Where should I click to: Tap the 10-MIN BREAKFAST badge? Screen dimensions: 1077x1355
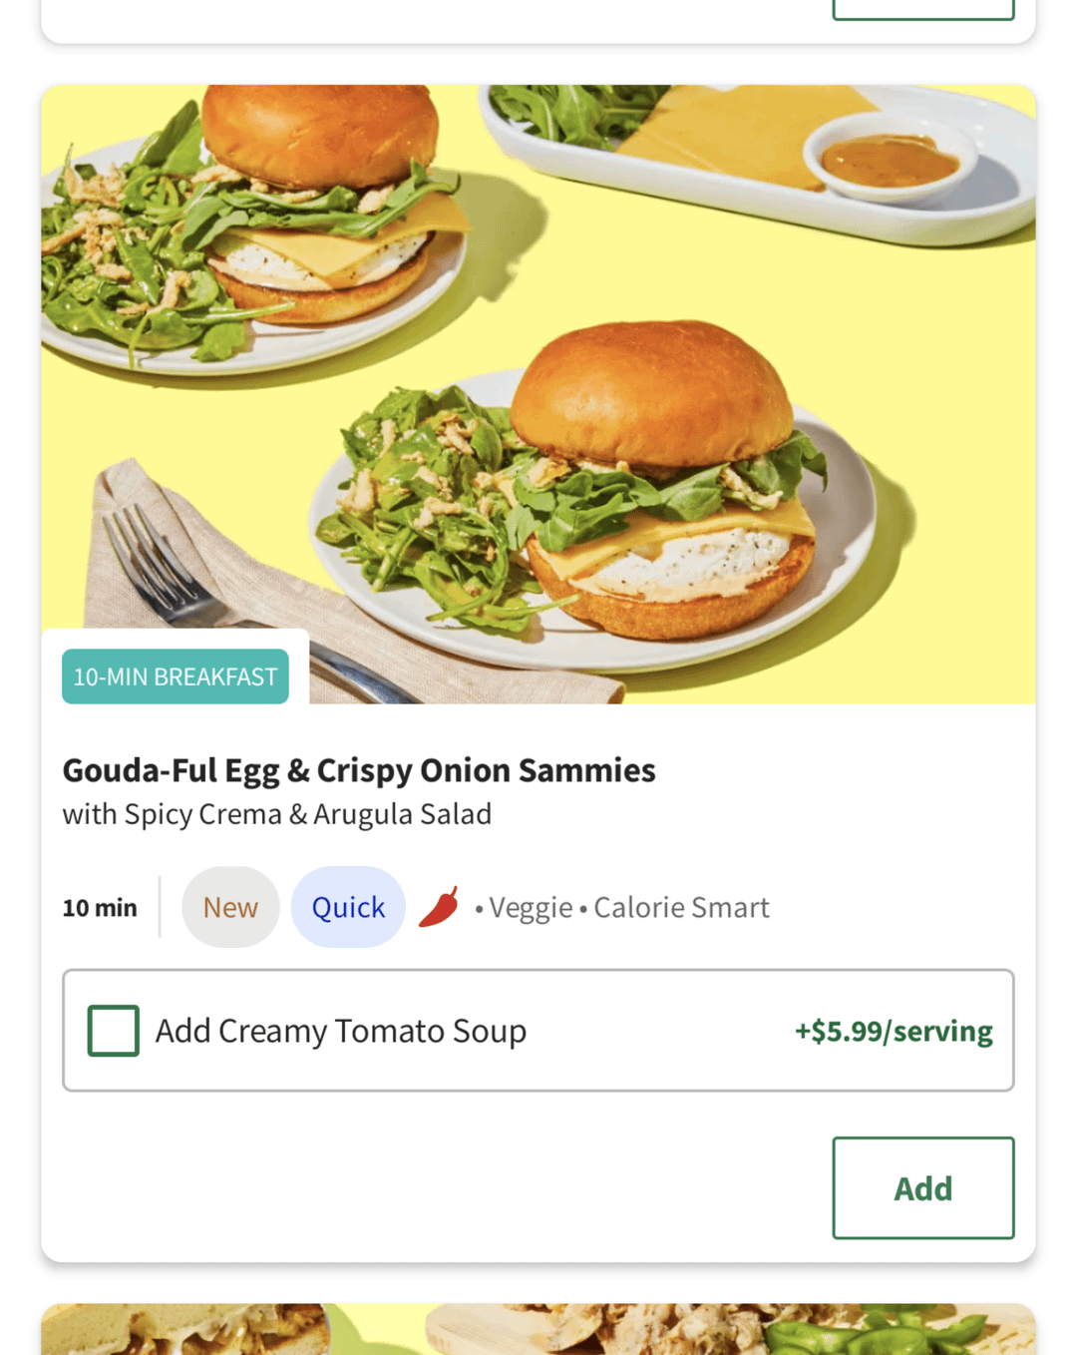(x=176, y=677)
